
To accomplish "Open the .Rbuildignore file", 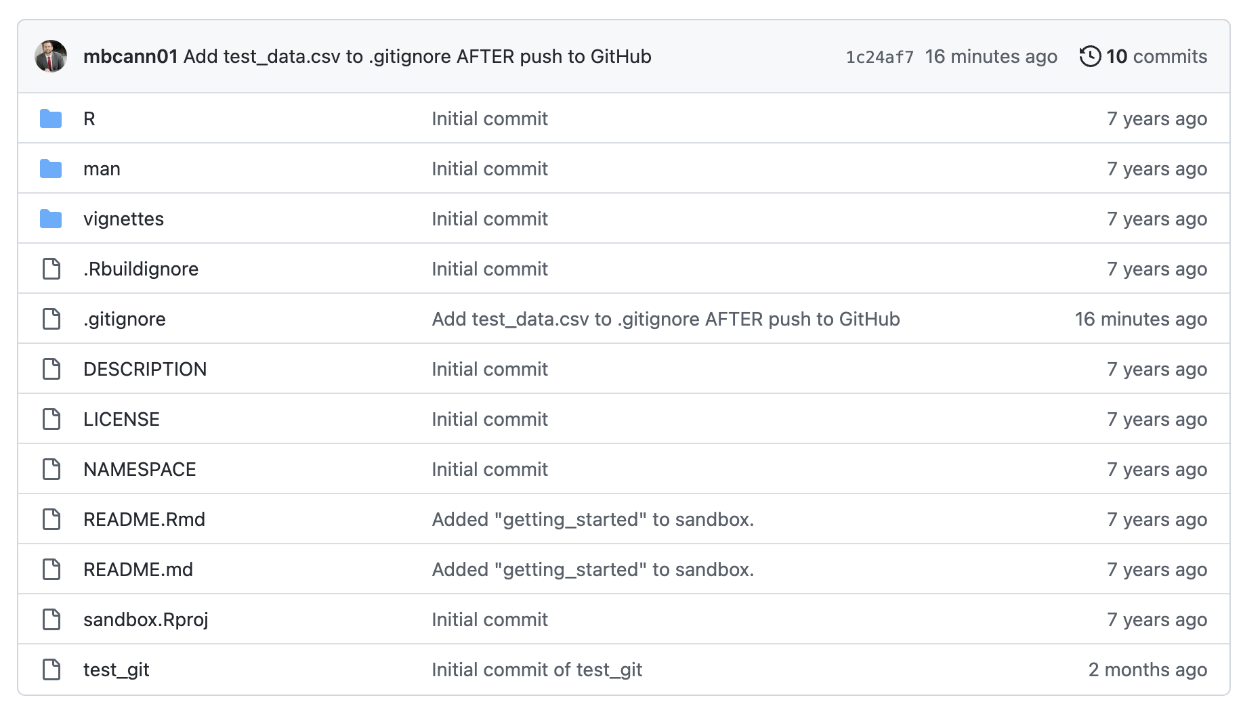I will tap(140, 269).
